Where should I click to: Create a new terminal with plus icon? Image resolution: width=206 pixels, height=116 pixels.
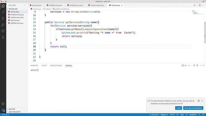189,65
